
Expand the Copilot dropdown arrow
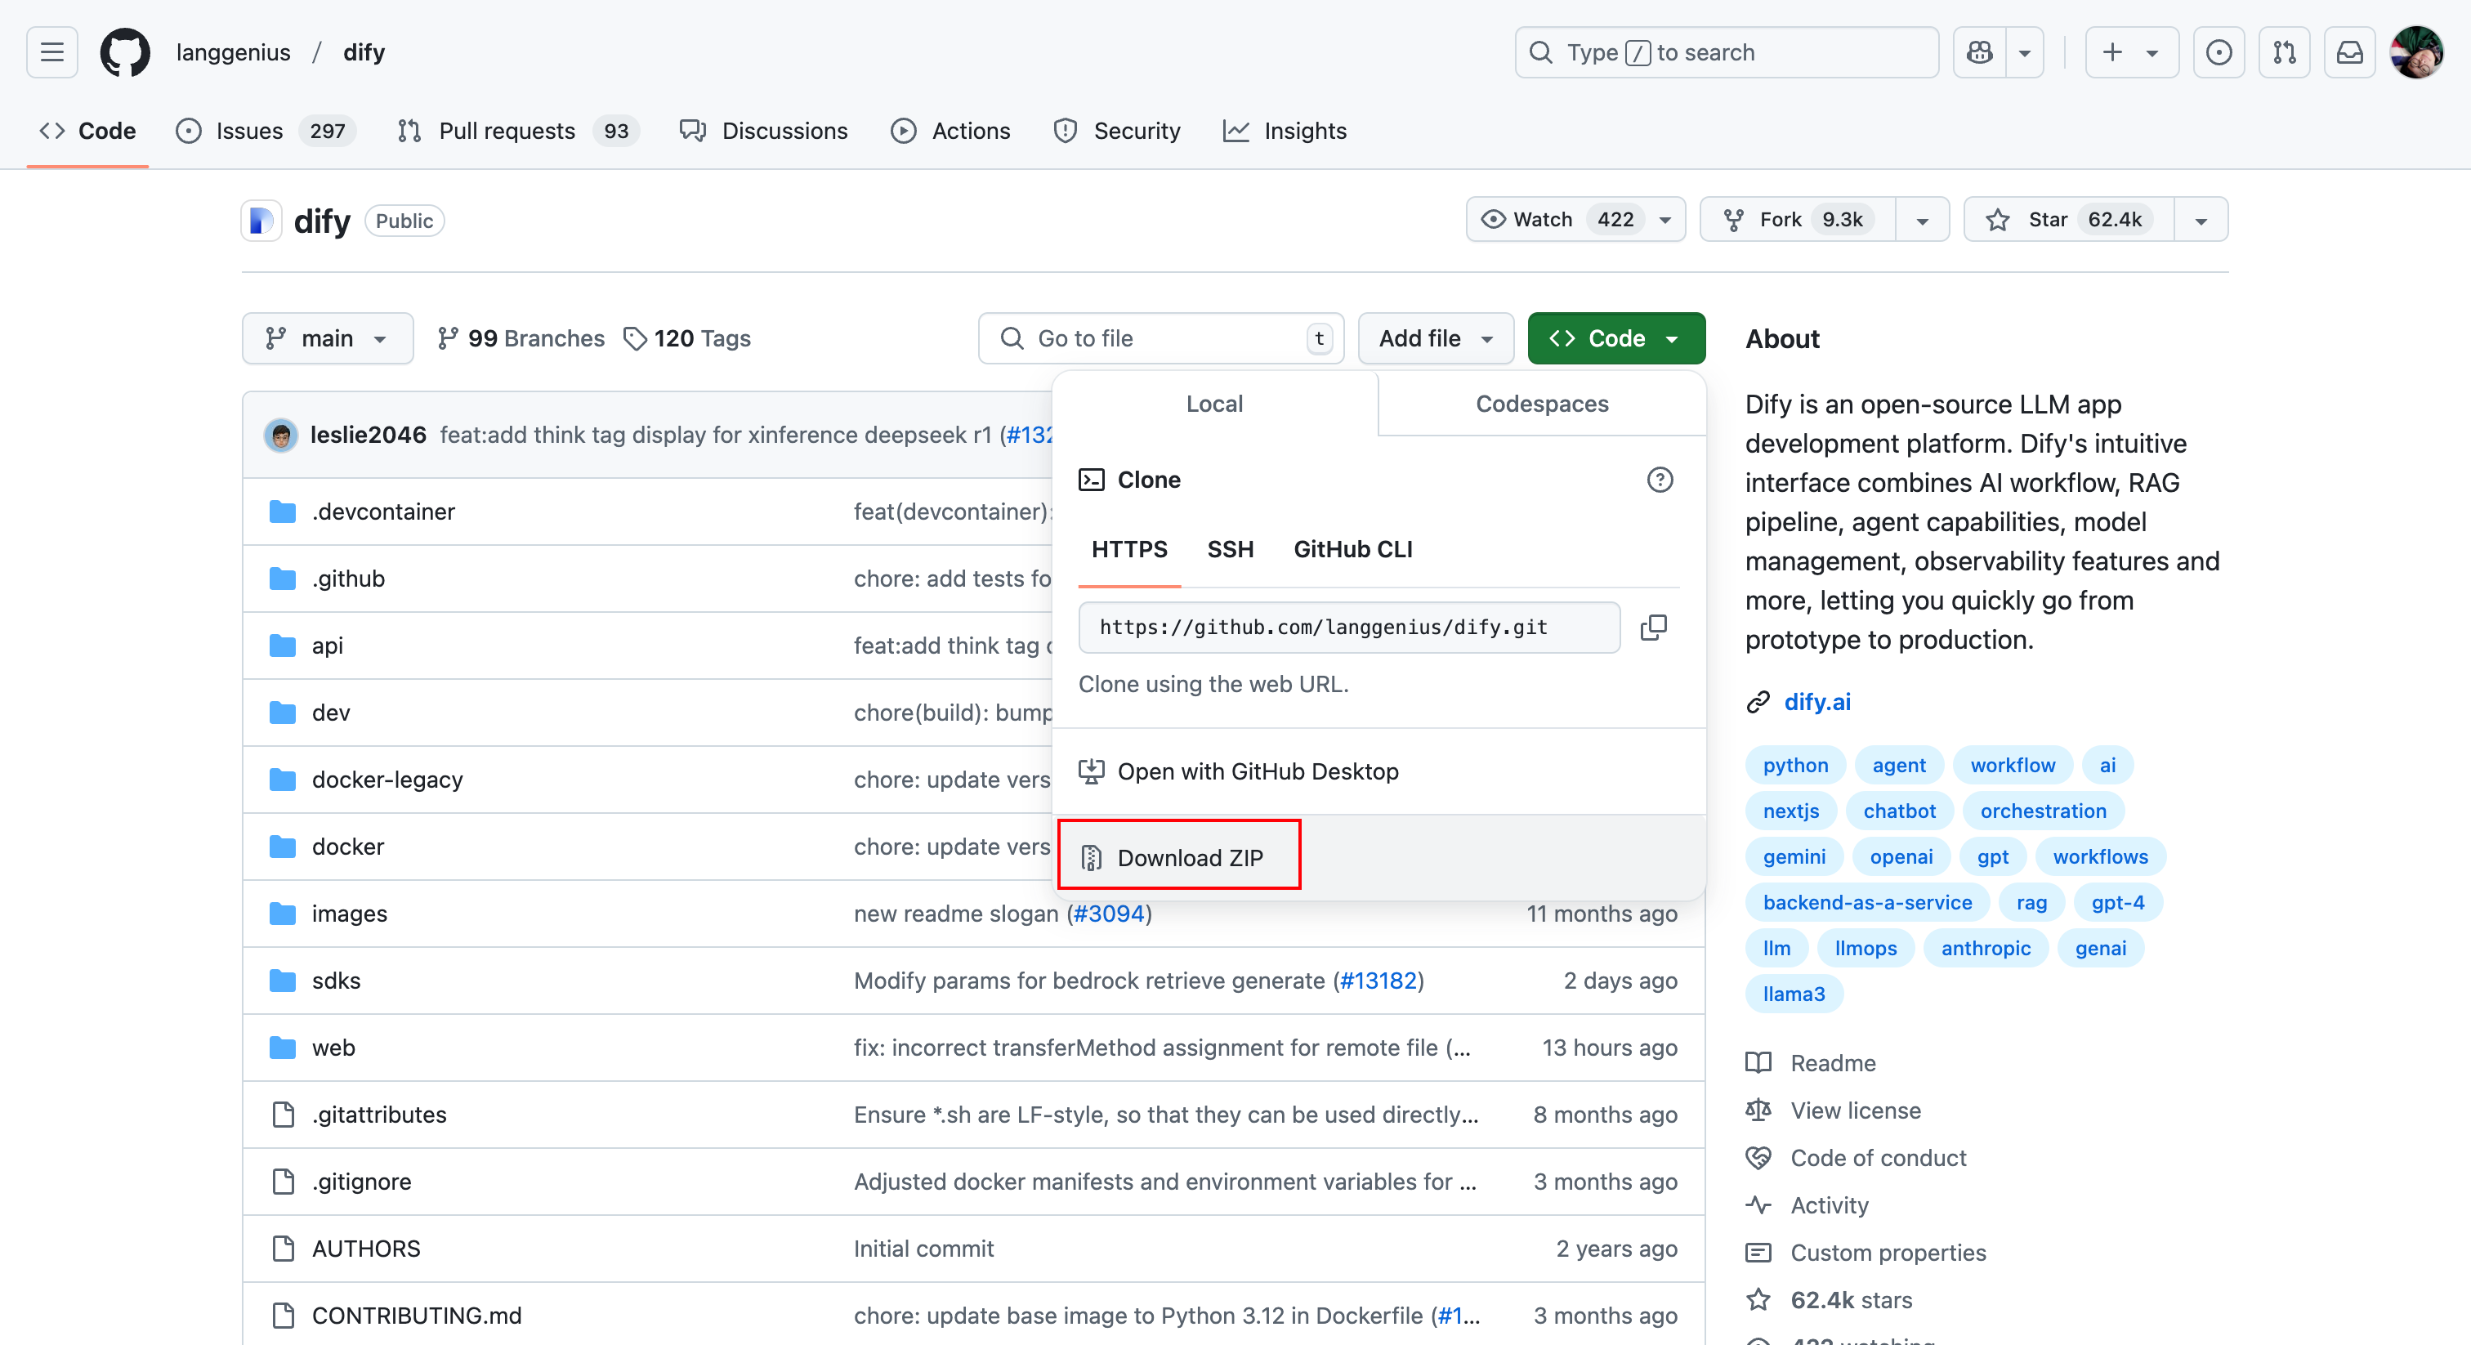[x=2025, y=51]
